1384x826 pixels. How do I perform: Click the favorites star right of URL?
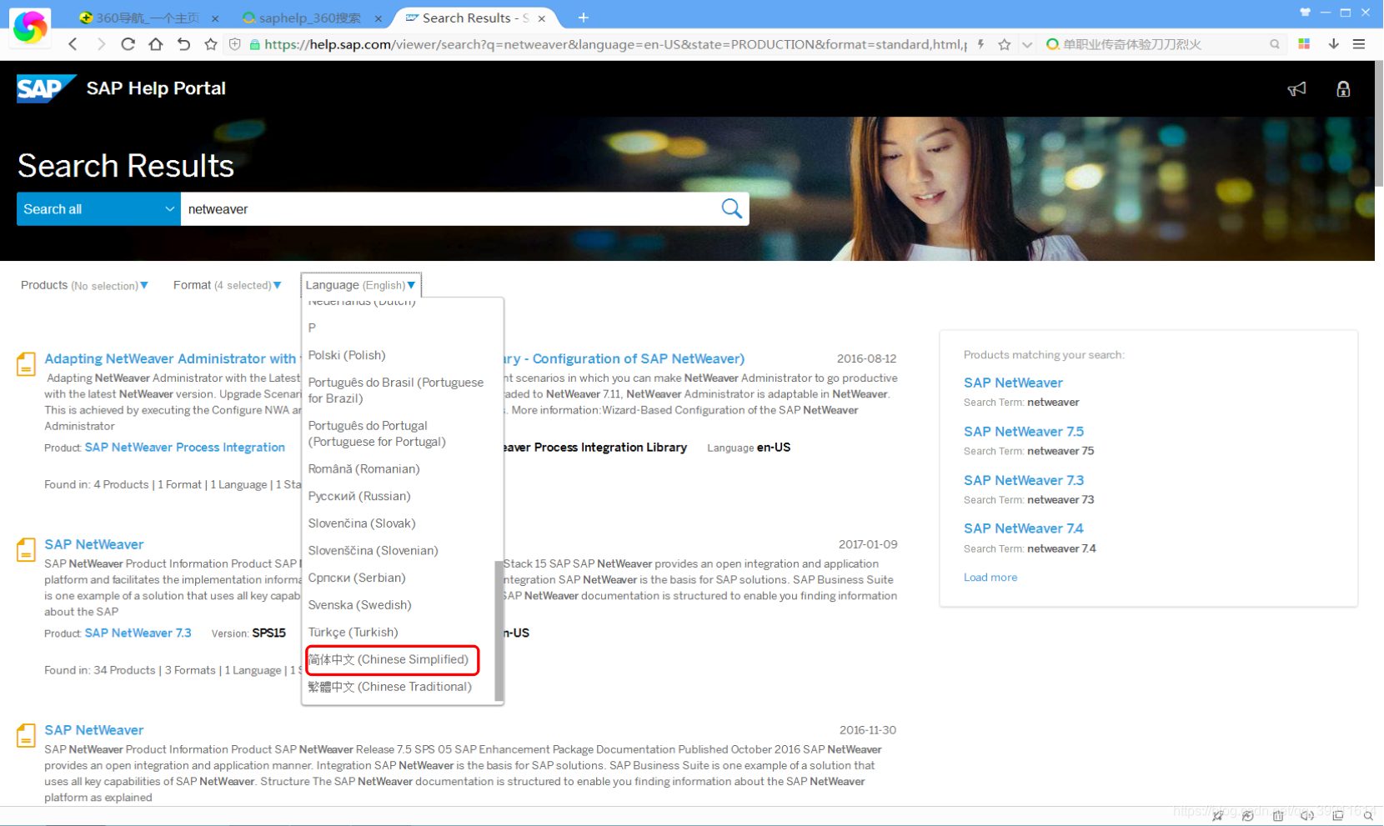tap(1005, 44)
